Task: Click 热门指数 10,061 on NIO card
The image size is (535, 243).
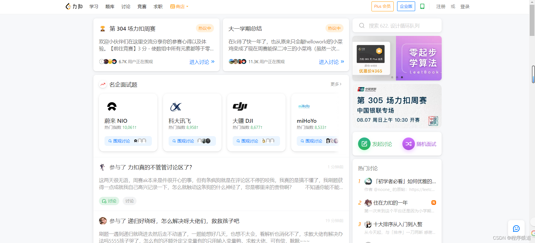Action: tap(120, 127)
